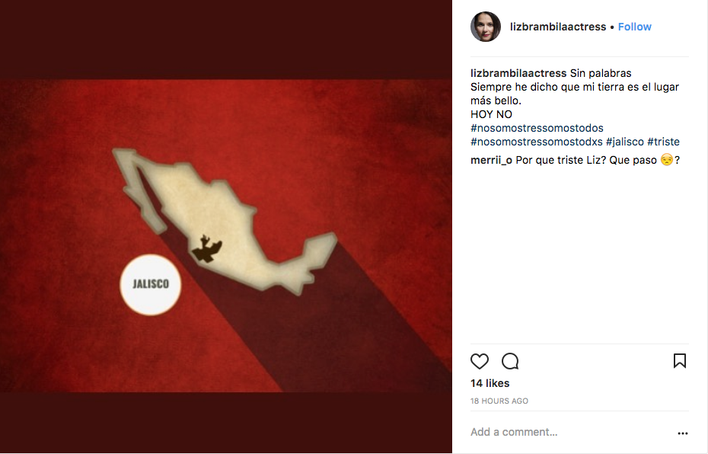The width and height of the screenshot is (708, 454).
Task: Click the caption text Sin palabras
Action: tap(601, 73)
